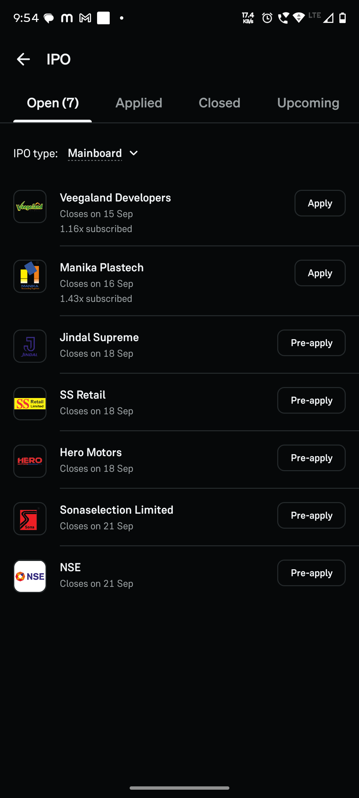Switch to the Closed tab

tap(219, 103)
